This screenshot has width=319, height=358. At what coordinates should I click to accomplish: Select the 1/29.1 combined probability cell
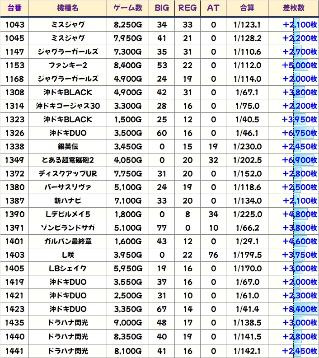pyautogui.click(x=248, y=242)
